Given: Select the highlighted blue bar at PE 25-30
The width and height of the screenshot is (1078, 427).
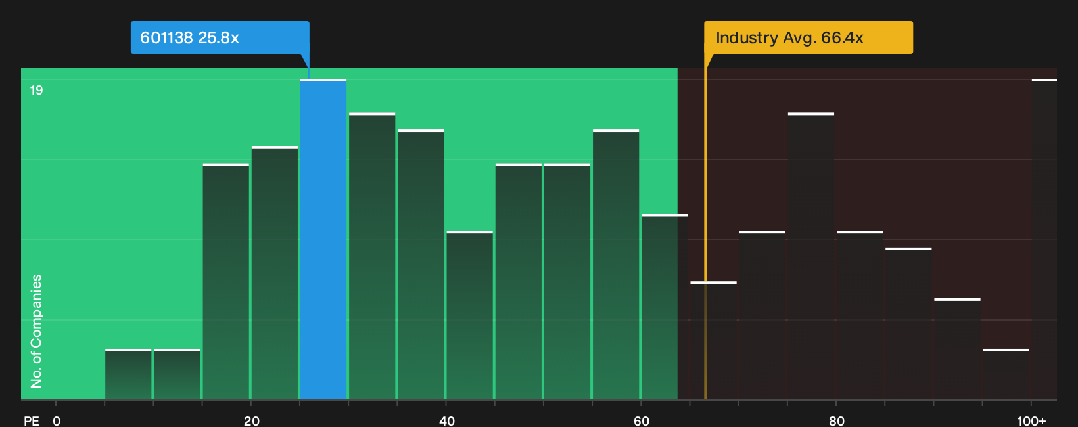Looking at the screenshot, I should 323,239.
